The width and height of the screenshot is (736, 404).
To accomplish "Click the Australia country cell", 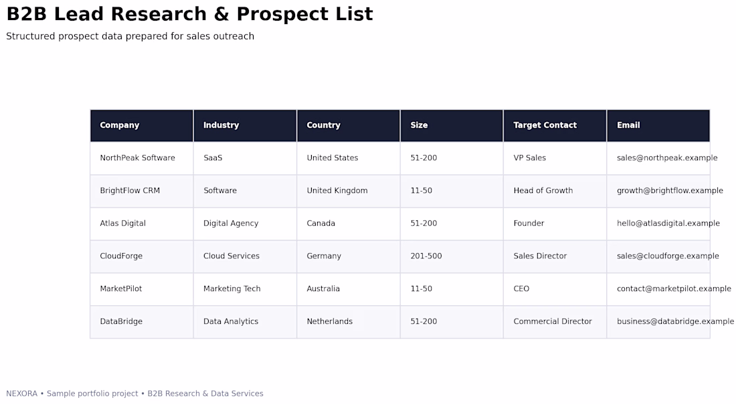I will click(349, 290).
